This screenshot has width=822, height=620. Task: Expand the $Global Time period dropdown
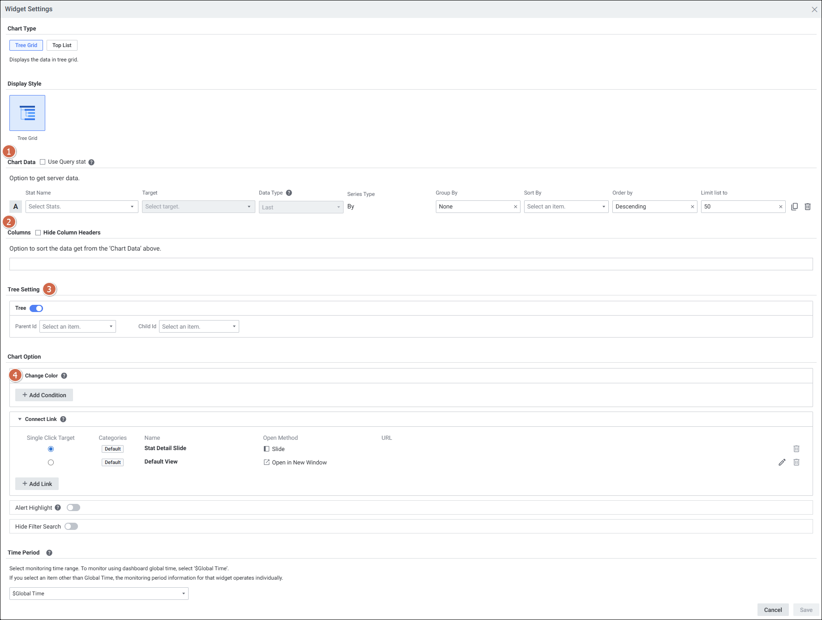click(99, 594)
